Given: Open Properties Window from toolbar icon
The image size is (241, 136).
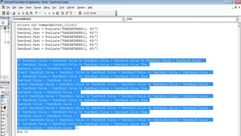Looking at the screenshot, I should pos(67,13).
